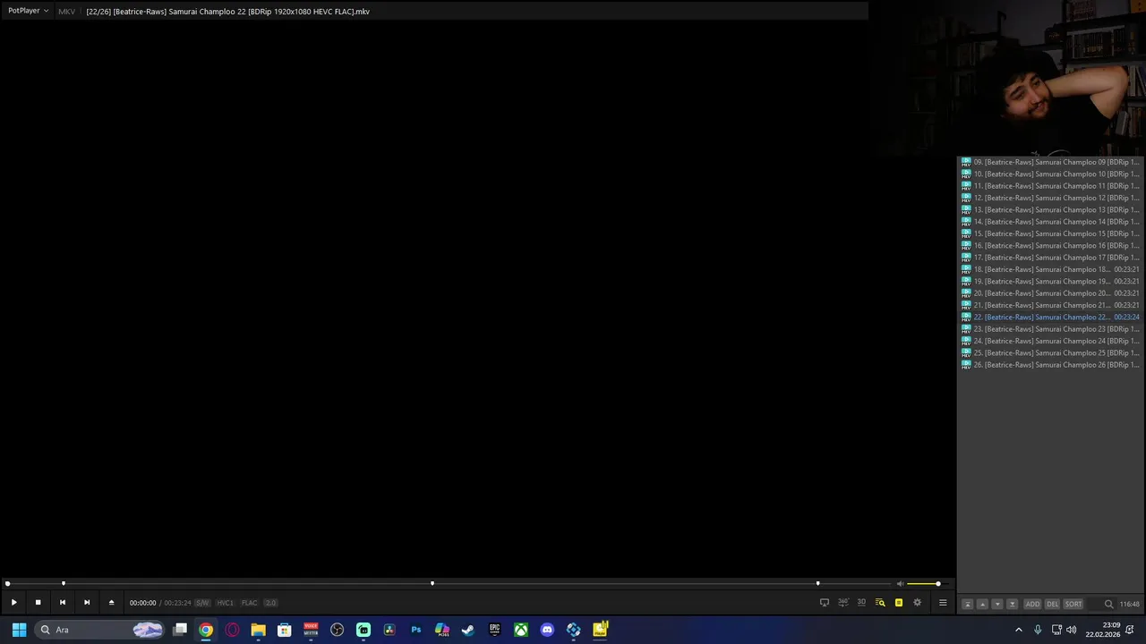Select playlist item 18 Samurai Champloo
This screenshot has width=1146, height=644.
1050,270
